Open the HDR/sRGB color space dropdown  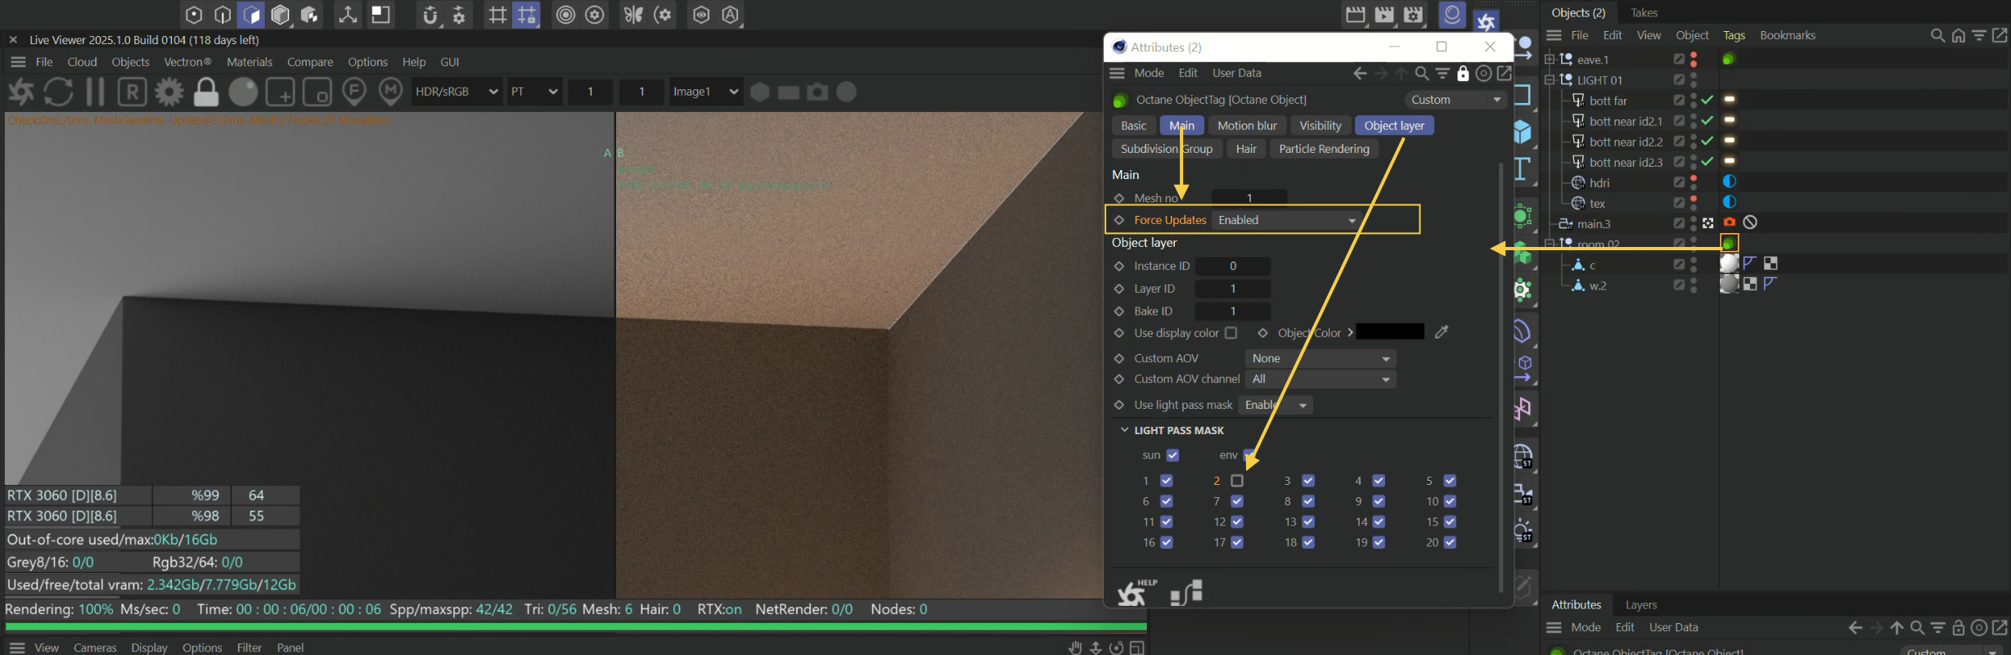[x=457, y=92]
